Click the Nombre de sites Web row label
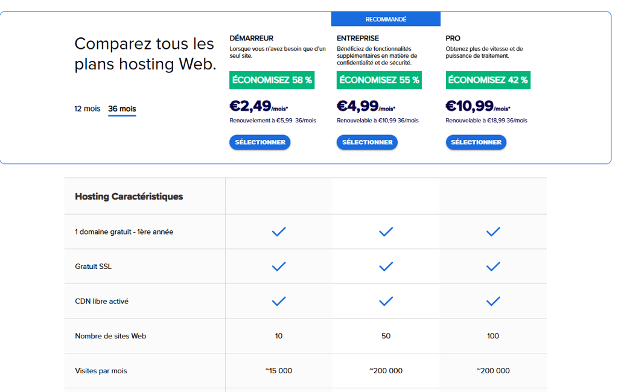 click(x=110, y=336)
